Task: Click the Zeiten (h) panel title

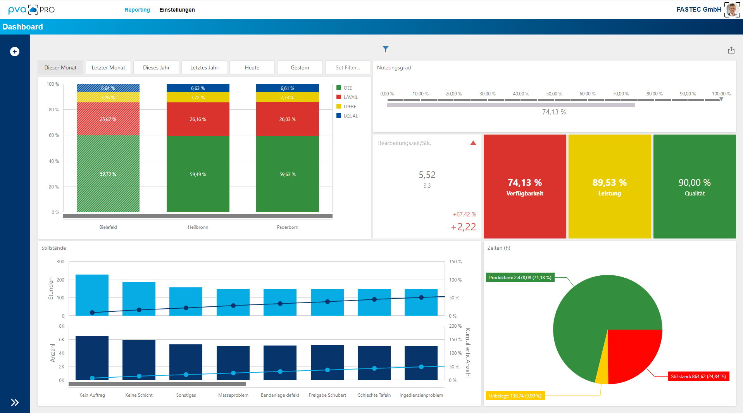Action: pos(499,248)
